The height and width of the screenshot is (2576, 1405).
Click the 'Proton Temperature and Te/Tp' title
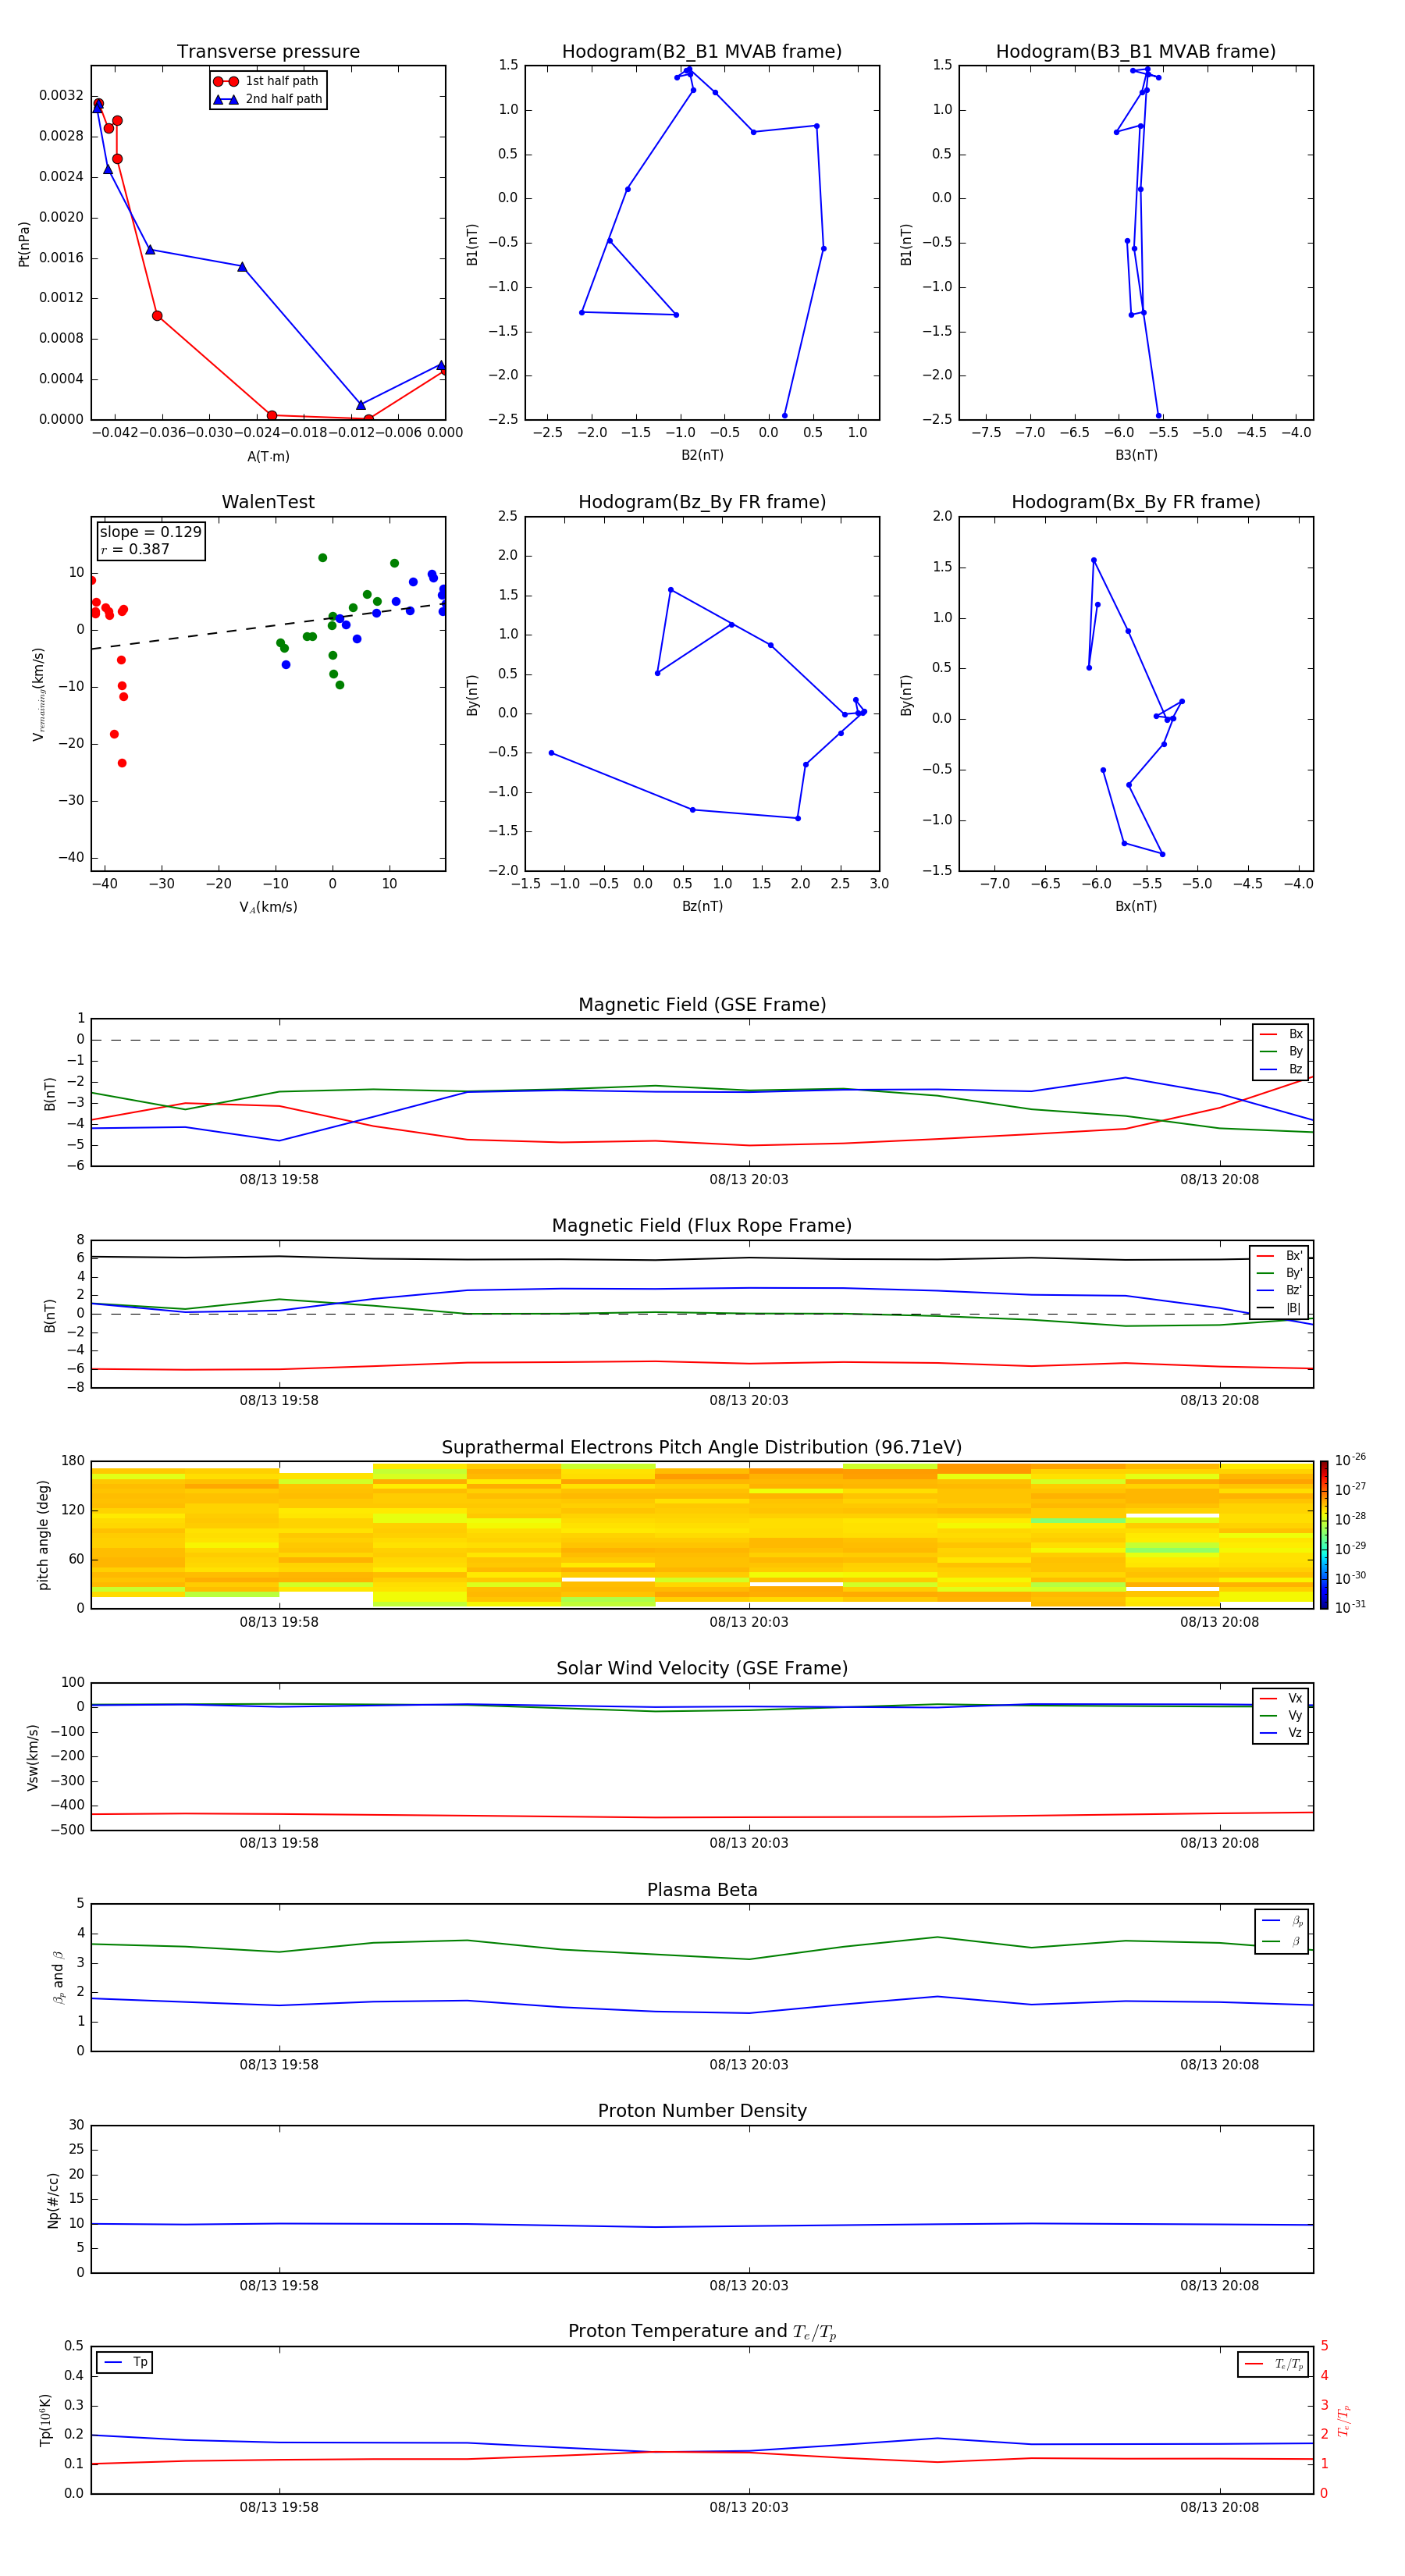point(702,2332)
